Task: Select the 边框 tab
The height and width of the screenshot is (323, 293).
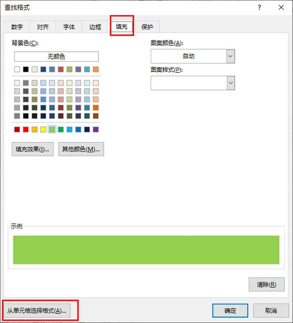Action: pyautogui.click(x=95, y=27)
